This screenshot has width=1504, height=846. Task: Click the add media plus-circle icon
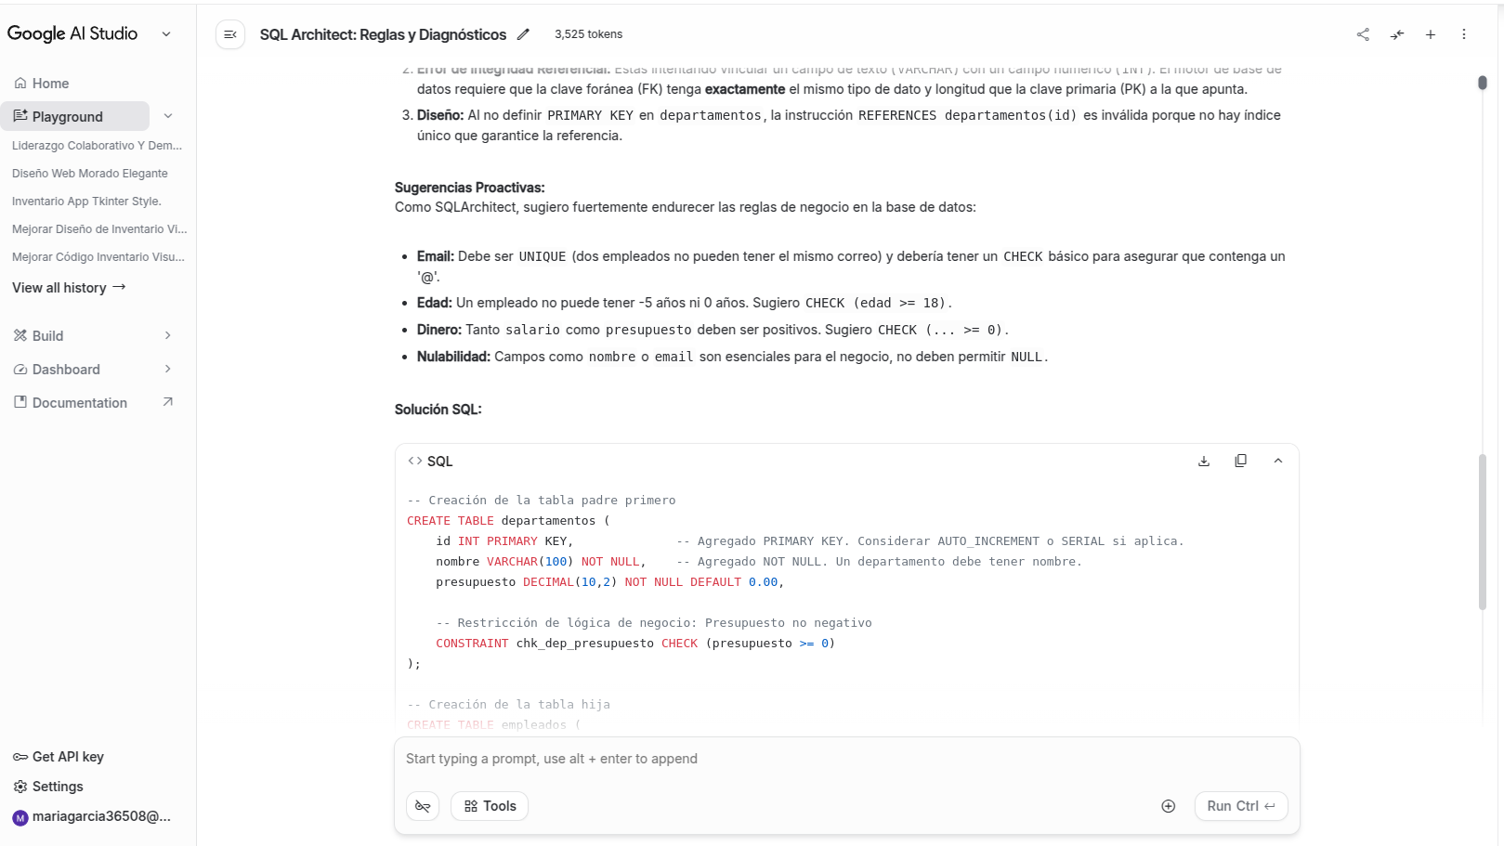(x=1169, y=806)
